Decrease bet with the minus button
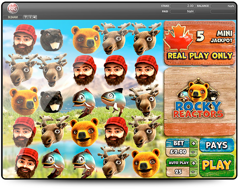 pyautogui.click(x=194, y=152)
